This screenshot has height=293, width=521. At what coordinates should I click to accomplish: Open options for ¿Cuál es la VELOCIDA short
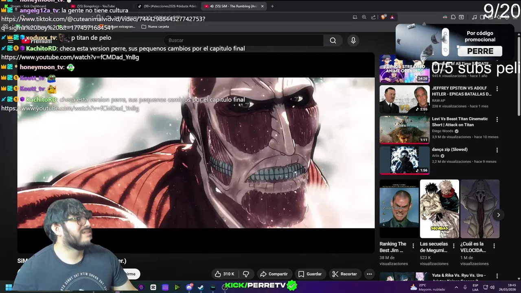pyautogui.click(x=494, y=246)
